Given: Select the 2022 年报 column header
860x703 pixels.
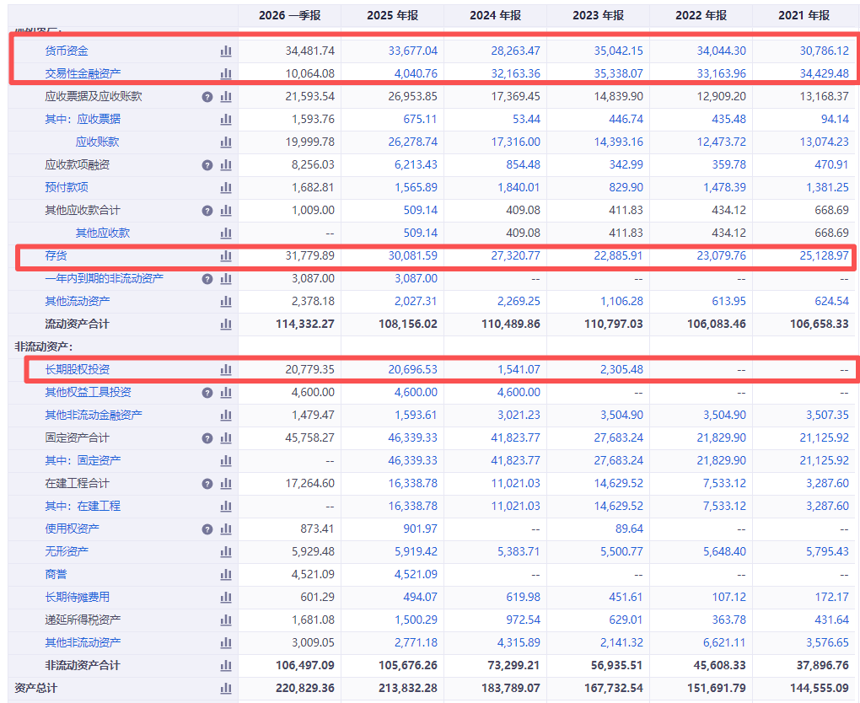Looking at the screenshot, I should [701, 15].
